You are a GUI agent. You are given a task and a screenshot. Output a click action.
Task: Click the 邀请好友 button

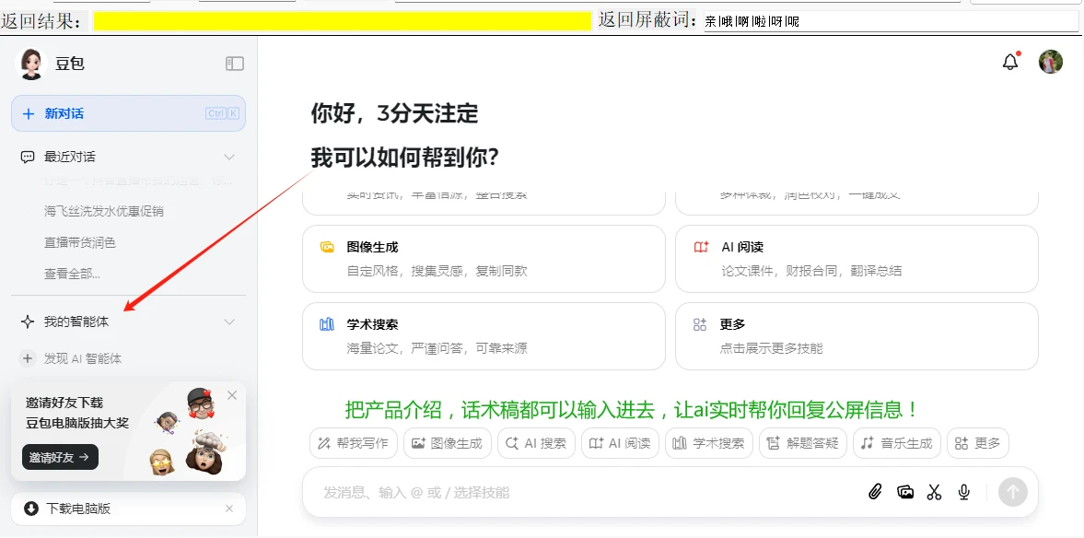[x=60, y=457]
